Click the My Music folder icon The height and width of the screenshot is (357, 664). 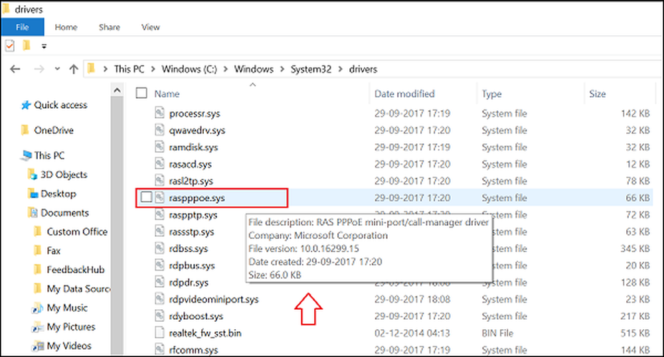coord(38,308)
